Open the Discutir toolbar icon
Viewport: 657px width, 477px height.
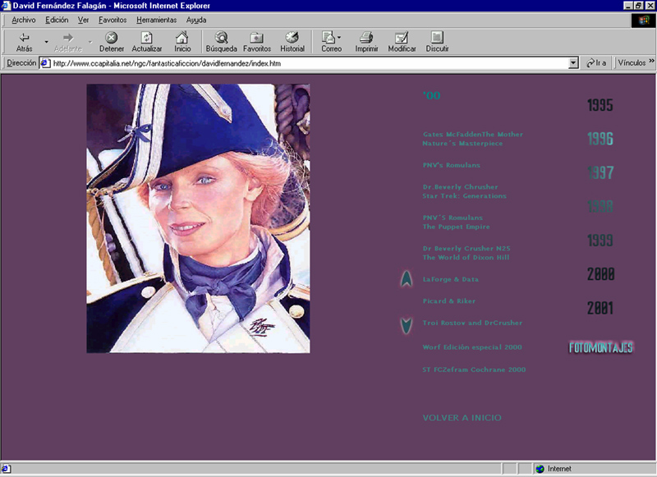(437, 38)
